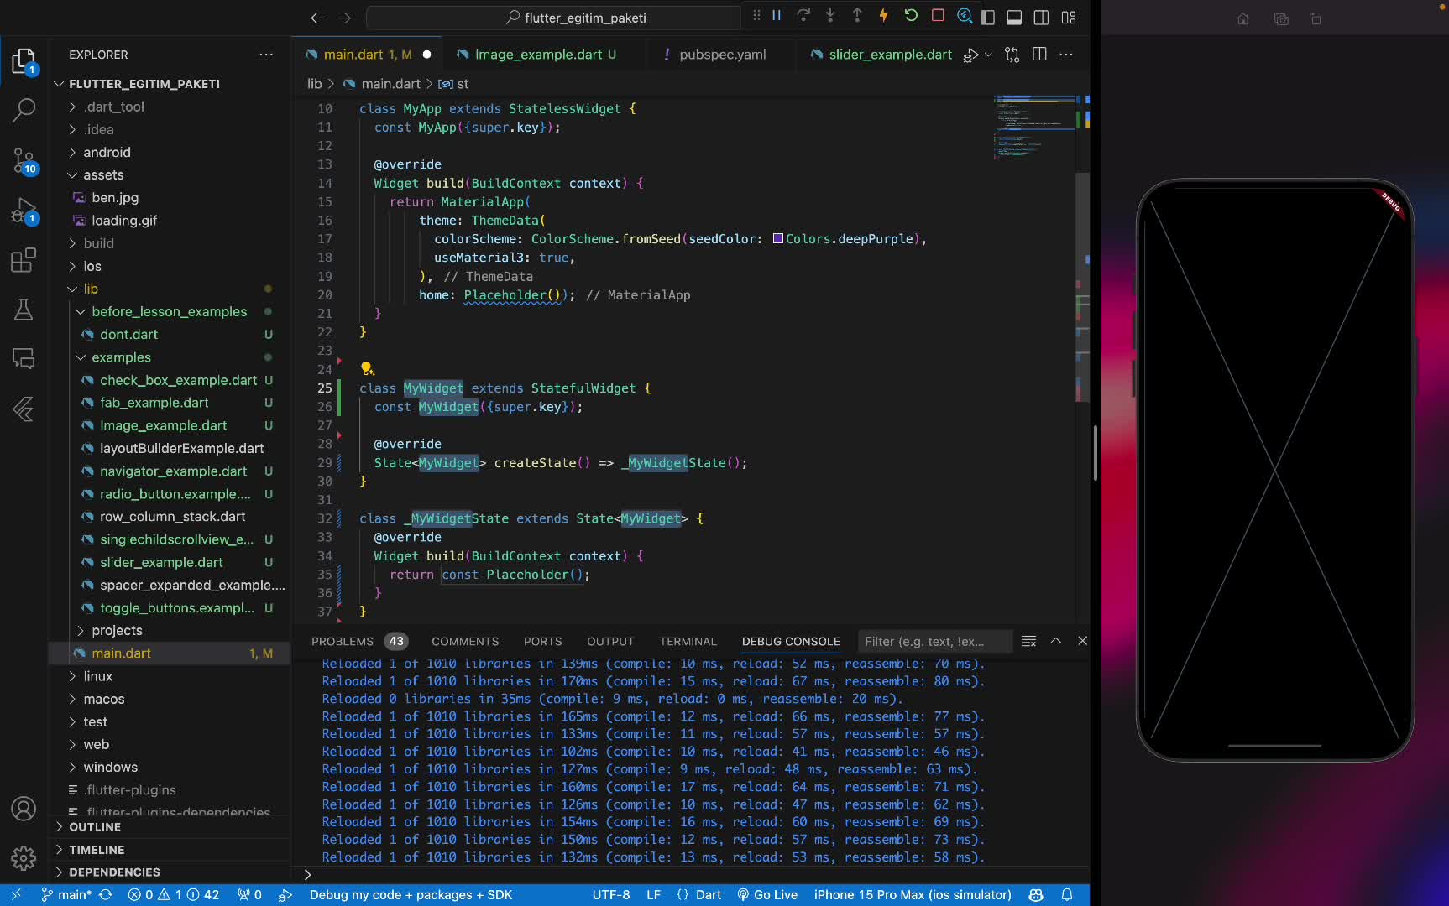Open Flutter Widget Inspector icon
The height and width of the screenshot is (906, 1449).
[965, 16]
